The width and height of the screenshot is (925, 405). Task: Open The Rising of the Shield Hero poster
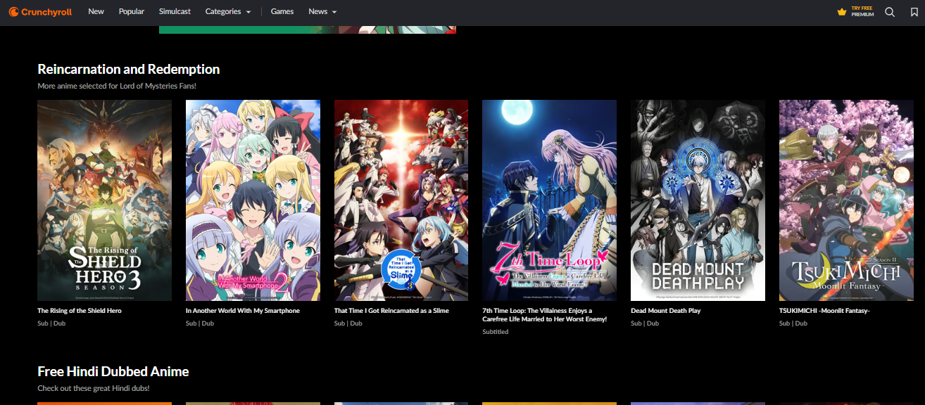(104, 200)
